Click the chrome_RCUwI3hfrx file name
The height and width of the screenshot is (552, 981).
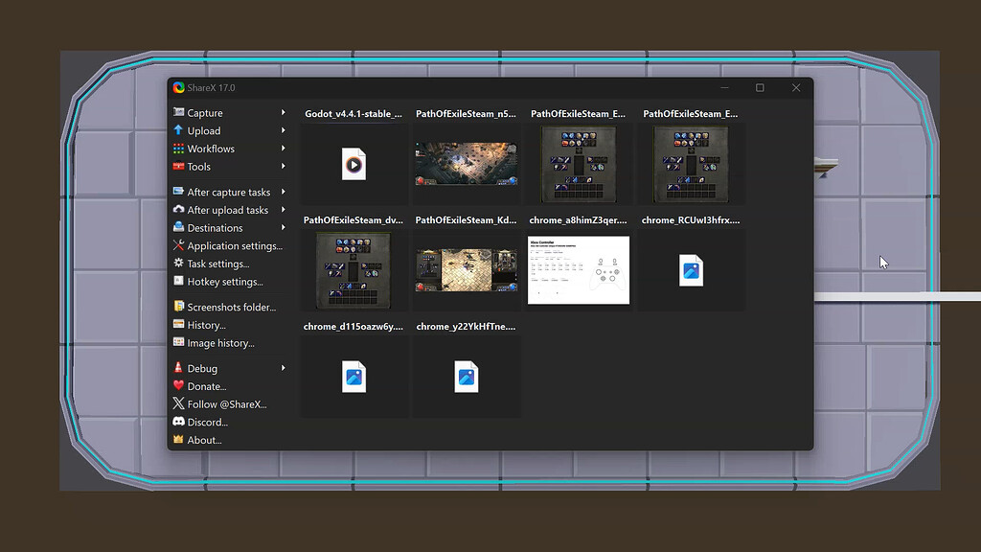[x=691, y=219]
